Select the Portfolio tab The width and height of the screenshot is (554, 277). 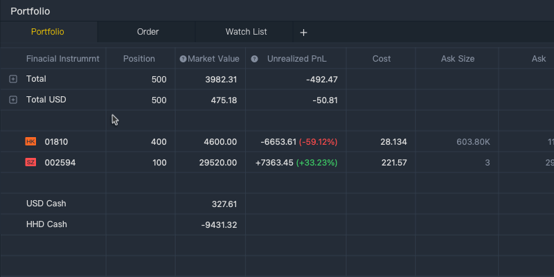pyautogui.click(x=48, y=32)
